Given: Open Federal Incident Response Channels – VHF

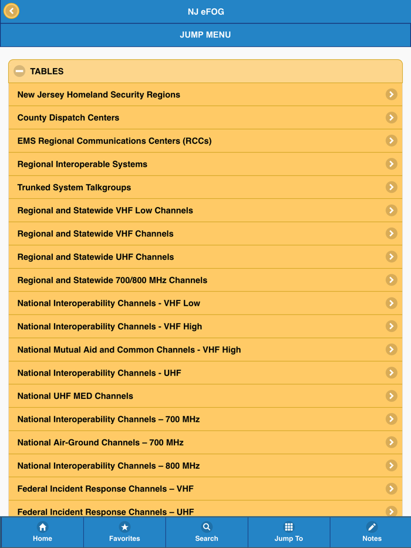Looking at the screenshot, I should (206, 489).
